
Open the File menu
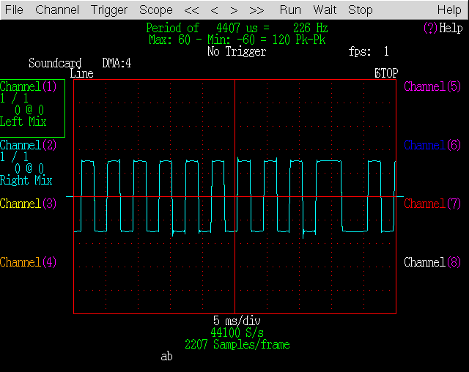(15, 10)
